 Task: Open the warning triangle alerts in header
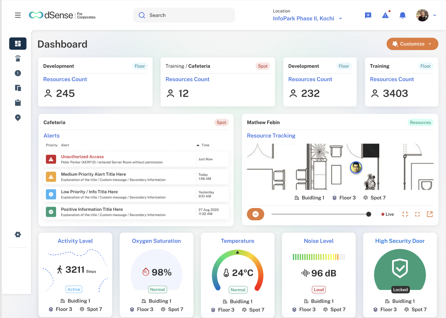coord(385,15)
